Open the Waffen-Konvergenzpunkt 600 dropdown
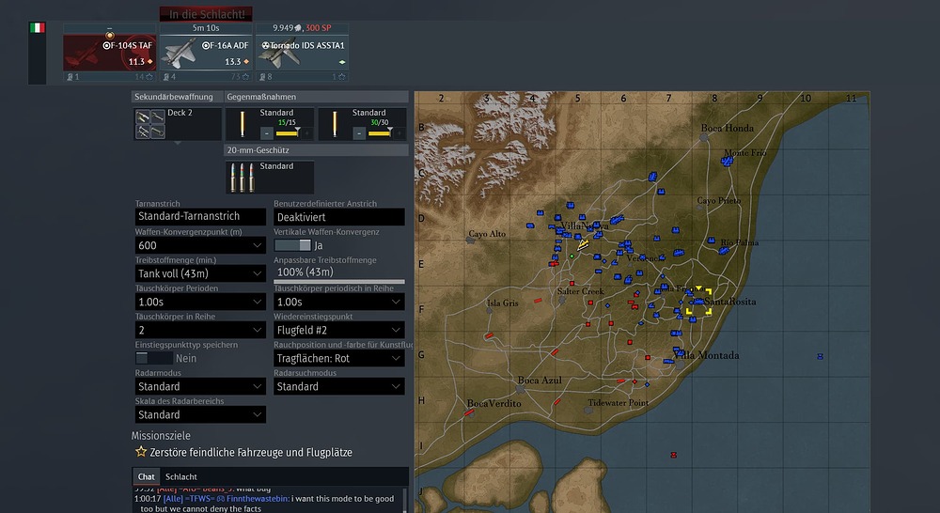The width and height of the screenshot is (940, 513). (x=200, y=245)
